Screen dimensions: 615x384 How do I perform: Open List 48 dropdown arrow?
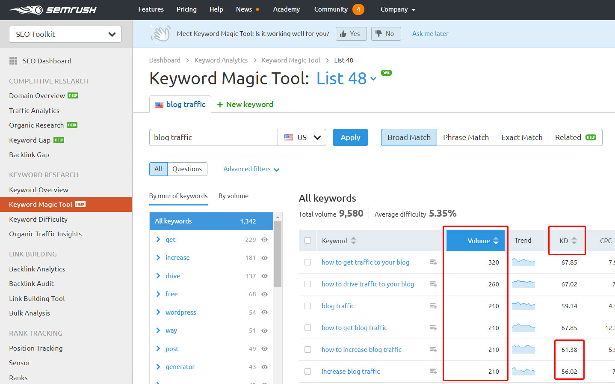pos(373,79)
